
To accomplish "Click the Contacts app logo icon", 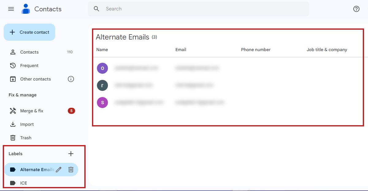I will pos(25,9).
